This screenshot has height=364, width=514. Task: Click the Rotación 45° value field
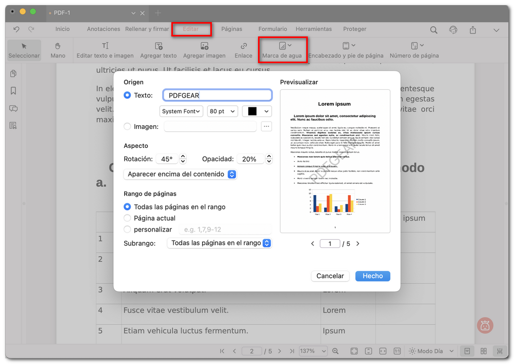[167, 159]
